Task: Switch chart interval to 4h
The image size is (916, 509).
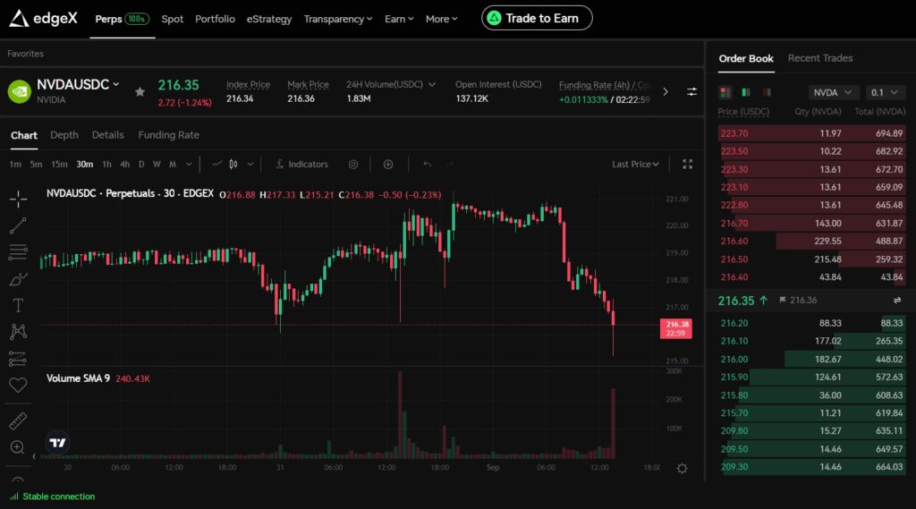Action: (125, 165)
